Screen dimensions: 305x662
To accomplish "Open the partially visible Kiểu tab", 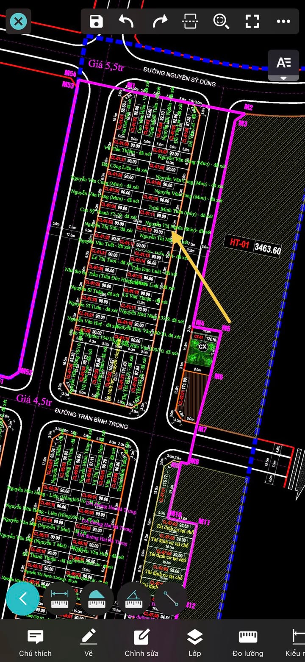I will click(296, 643).
